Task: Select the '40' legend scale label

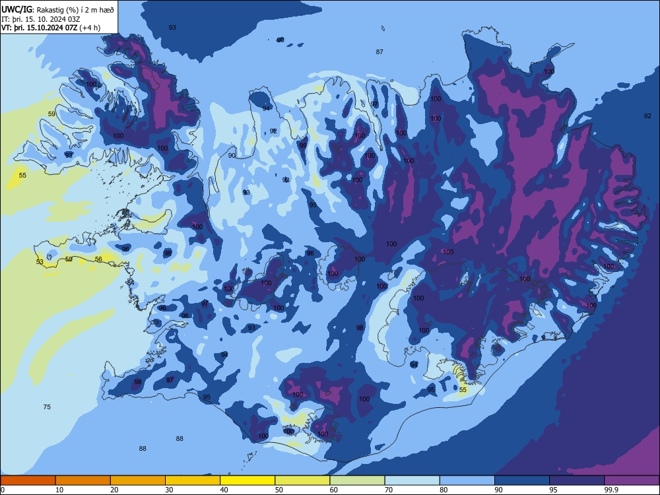Action: tap(224, 490)
